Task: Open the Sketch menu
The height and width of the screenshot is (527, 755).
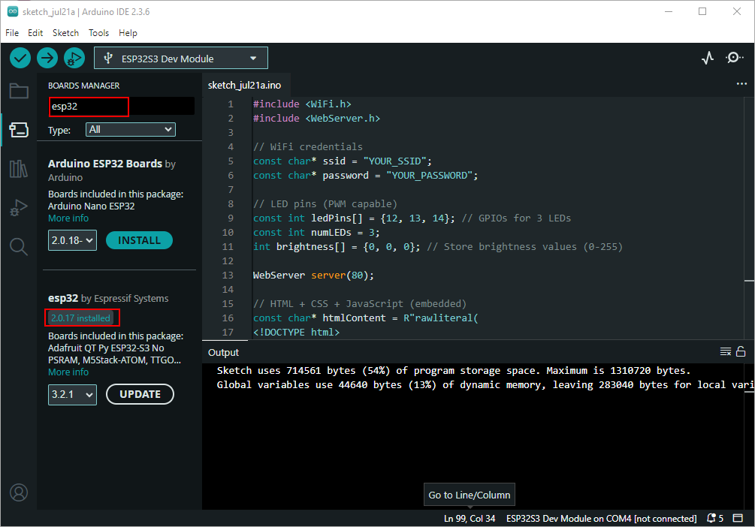Action: (x=65, y=33)
